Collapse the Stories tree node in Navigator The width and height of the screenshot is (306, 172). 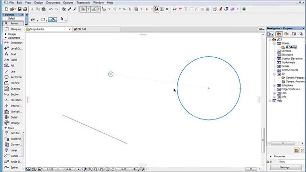pos(274,43)
